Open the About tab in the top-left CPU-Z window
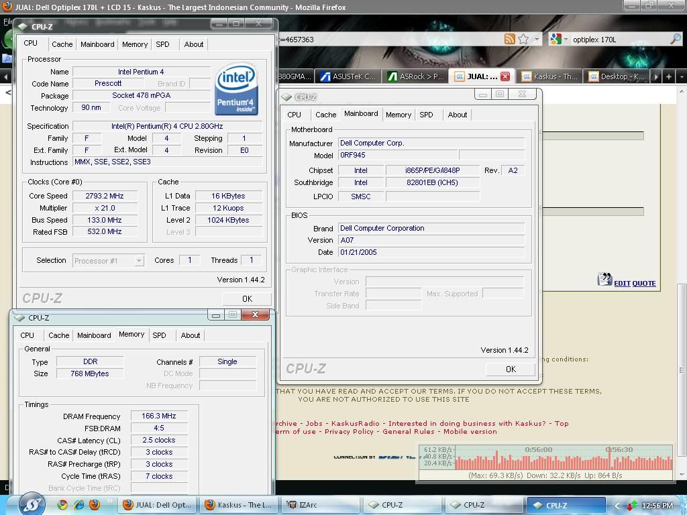Viewport: 687px width, 515px height. pyautogui.click(x=194, y=44)
